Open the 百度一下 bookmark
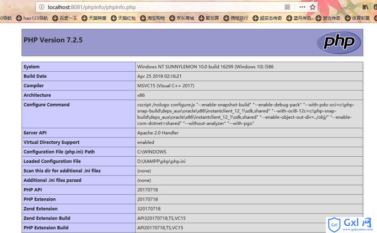Screen dimensions: 377x233 point(65,18)
